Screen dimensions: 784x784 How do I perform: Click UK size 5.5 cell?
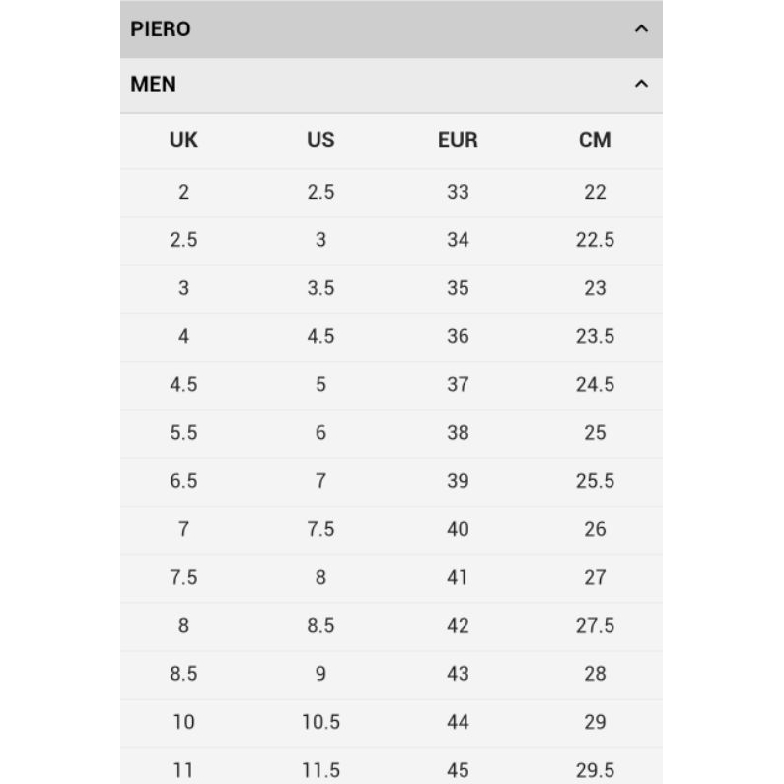(183, 432)
